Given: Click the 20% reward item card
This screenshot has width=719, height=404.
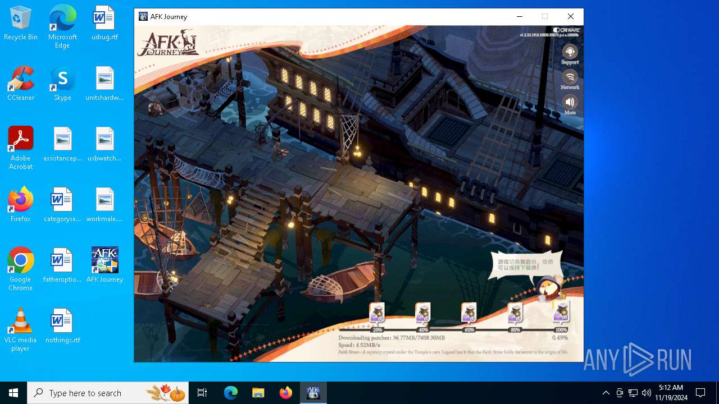Looking at the screenshot, I should coord(377,313).
